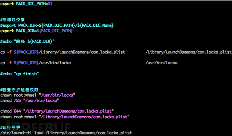
Task: Click the permission value '644'
Action: click(17, 111)
